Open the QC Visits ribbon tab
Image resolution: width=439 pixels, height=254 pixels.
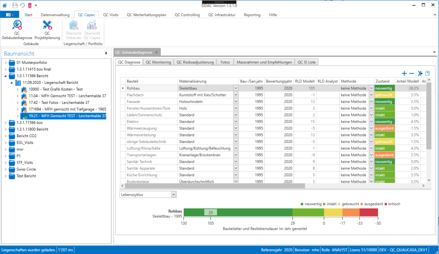point(111,15)
